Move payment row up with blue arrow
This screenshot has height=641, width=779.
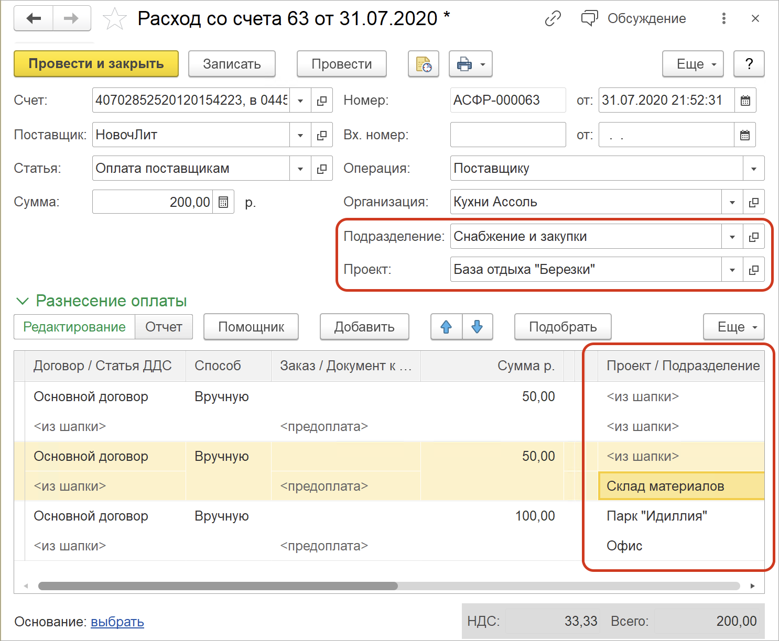pos(446,327)
